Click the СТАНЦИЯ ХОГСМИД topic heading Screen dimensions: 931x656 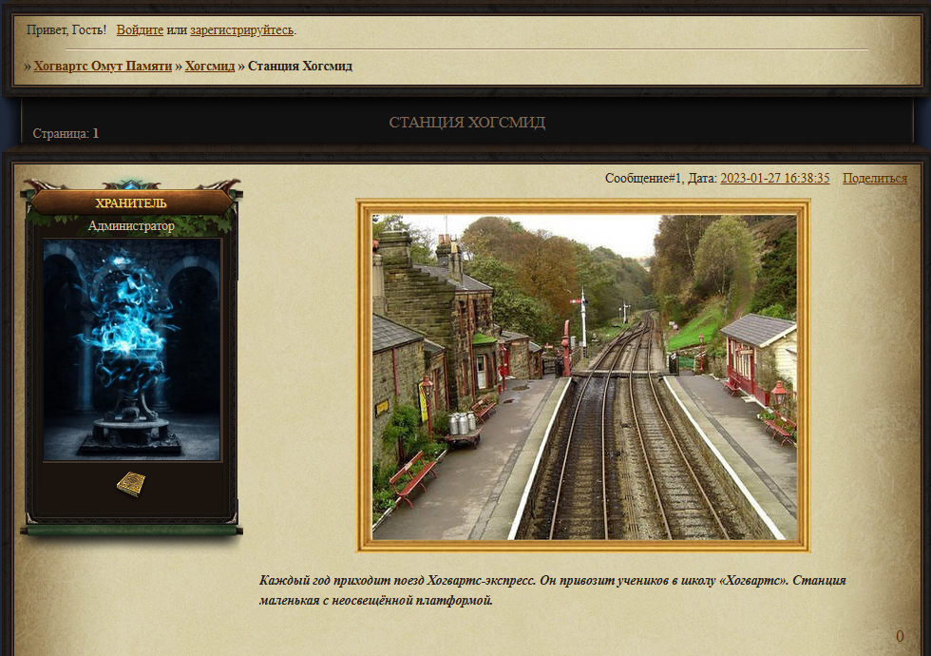466,123
